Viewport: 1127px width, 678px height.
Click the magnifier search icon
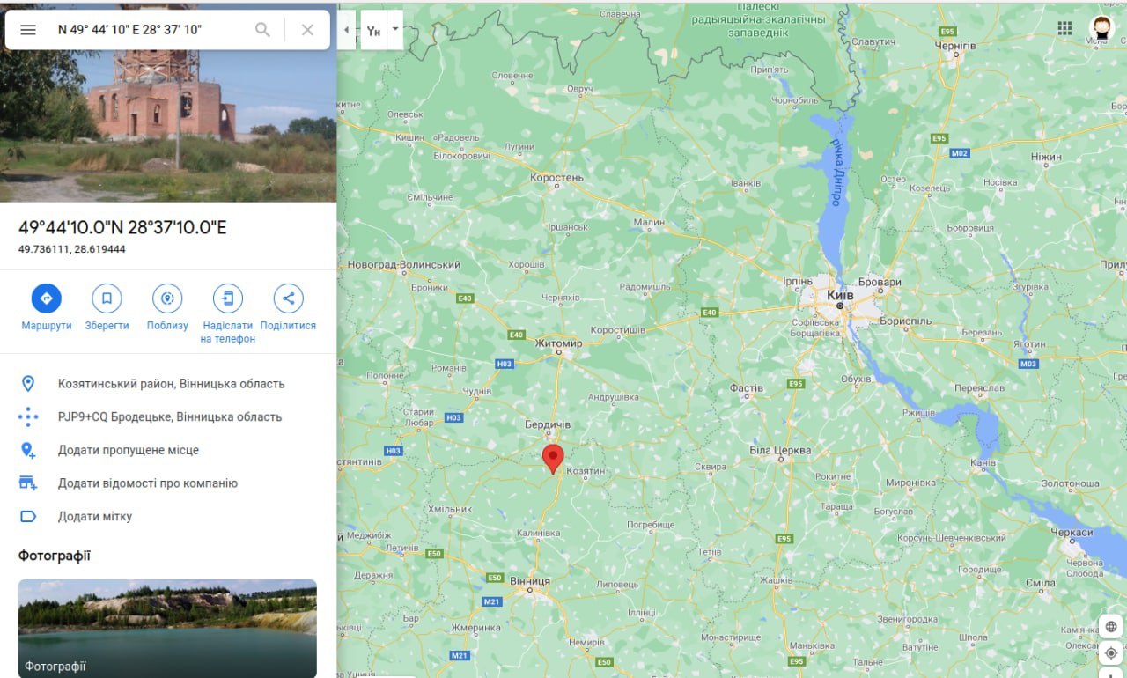[x=262, y=30]
